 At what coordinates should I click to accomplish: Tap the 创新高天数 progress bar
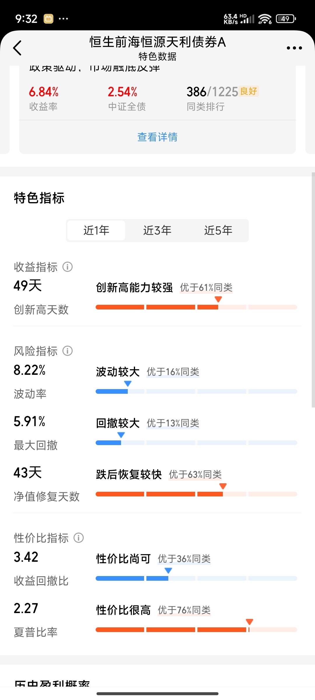point(196,307)
